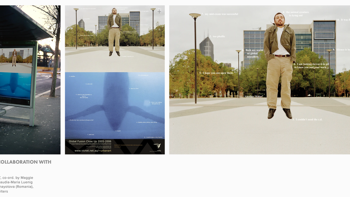Select caption text 'audia-Maria Luenig'
350x197 pixels.
[x=16, y=182]
